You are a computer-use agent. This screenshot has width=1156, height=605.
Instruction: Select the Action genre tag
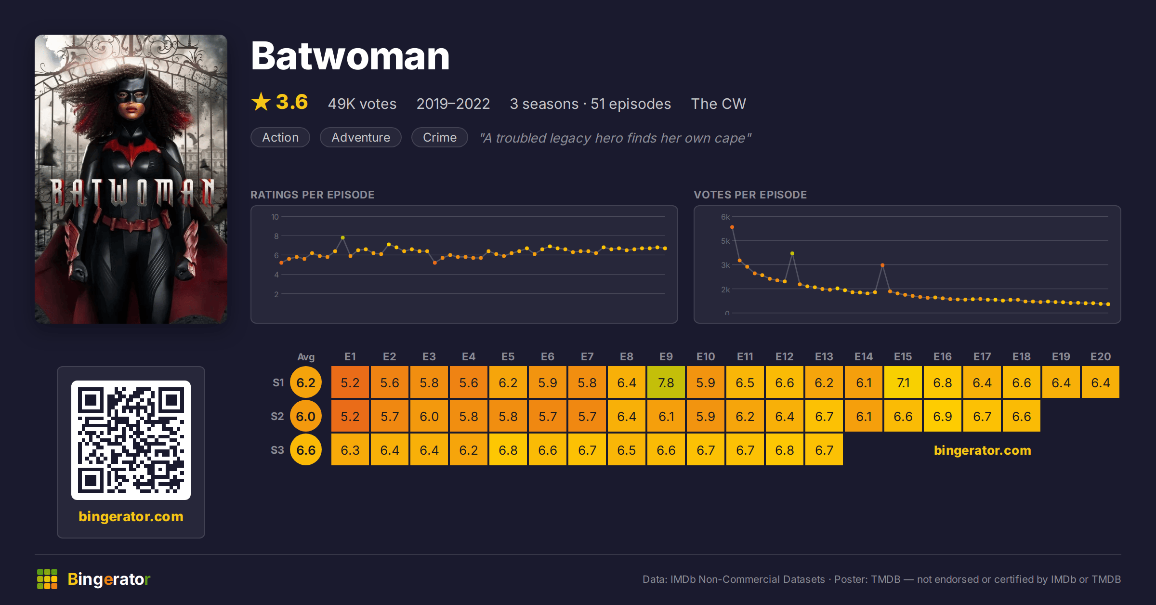point(280,137)
